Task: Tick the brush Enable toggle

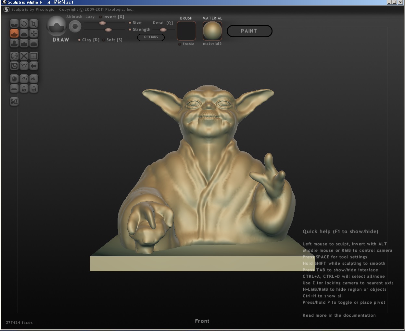Action: pos(180,44)
